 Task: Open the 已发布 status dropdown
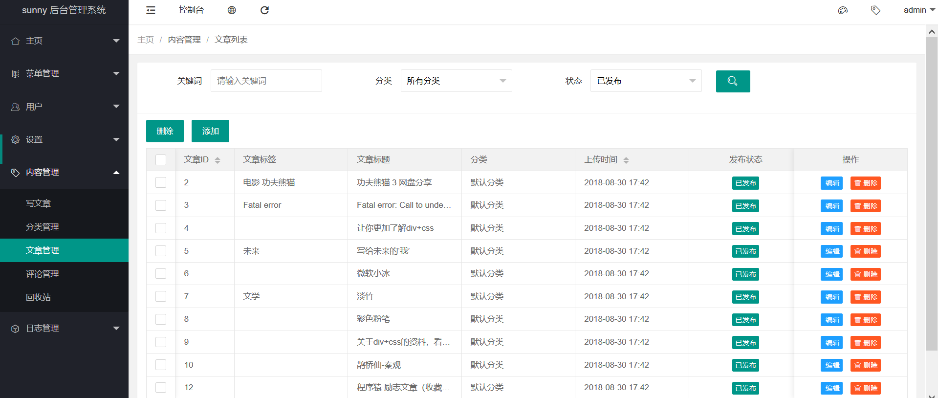coord(646,81)
